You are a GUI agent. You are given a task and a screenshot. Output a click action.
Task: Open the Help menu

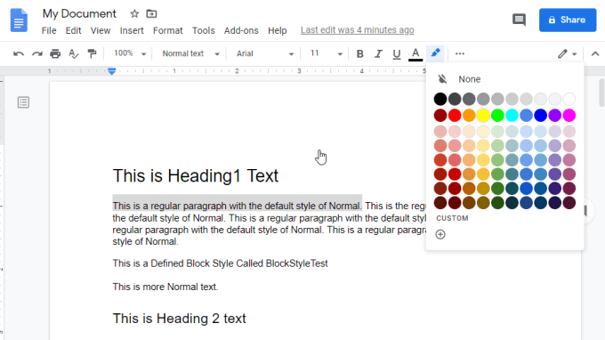pos(278,30)
